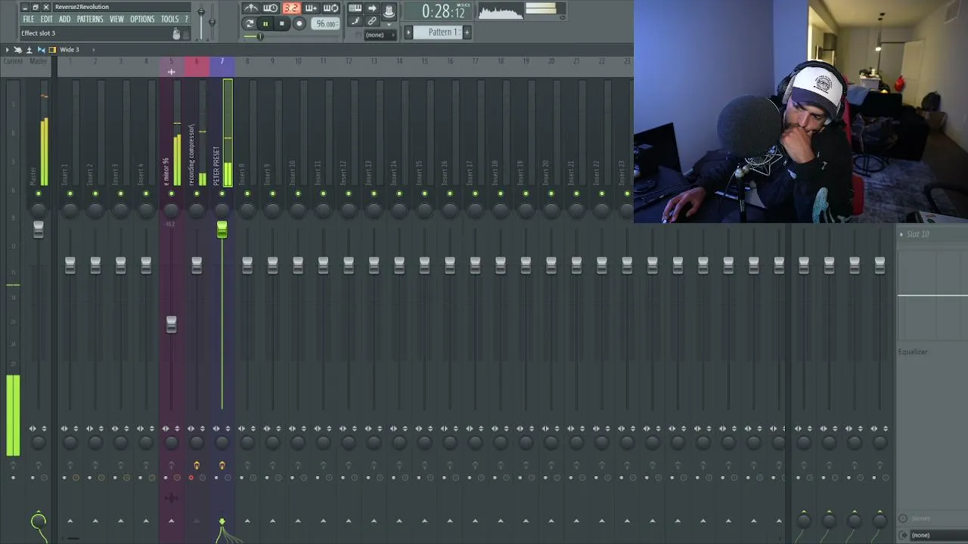Open the FILE menu
968x544 pixels.
[28, 19]
